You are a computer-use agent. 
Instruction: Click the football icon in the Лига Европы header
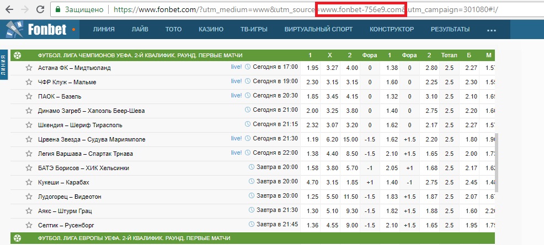[17, 238]
